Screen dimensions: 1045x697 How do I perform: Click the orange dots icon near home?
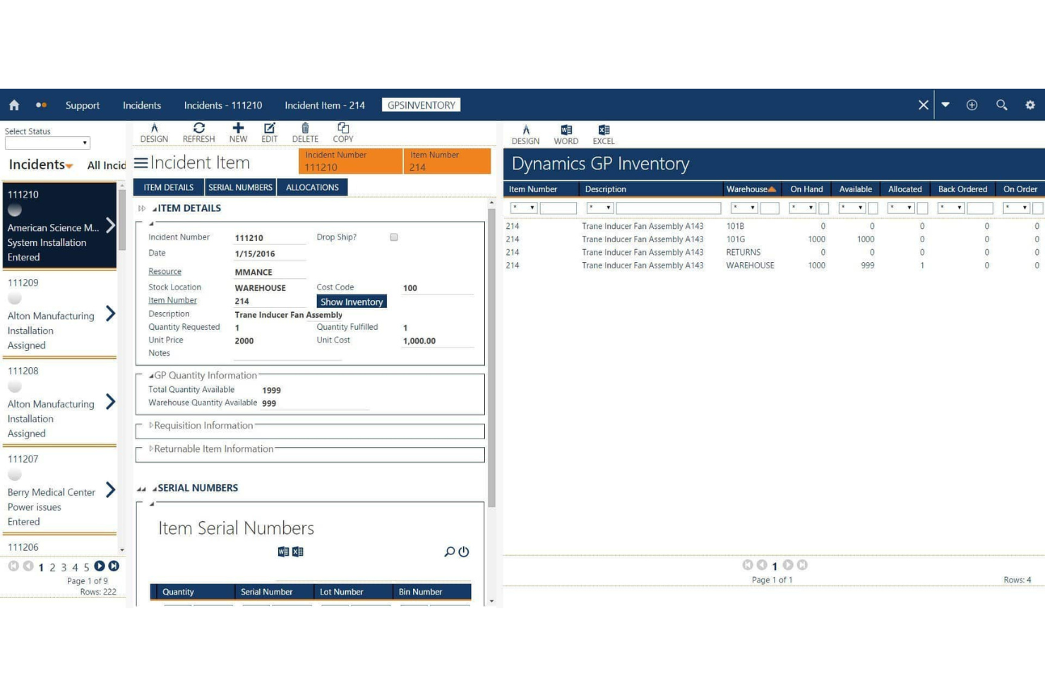(41, 105)
